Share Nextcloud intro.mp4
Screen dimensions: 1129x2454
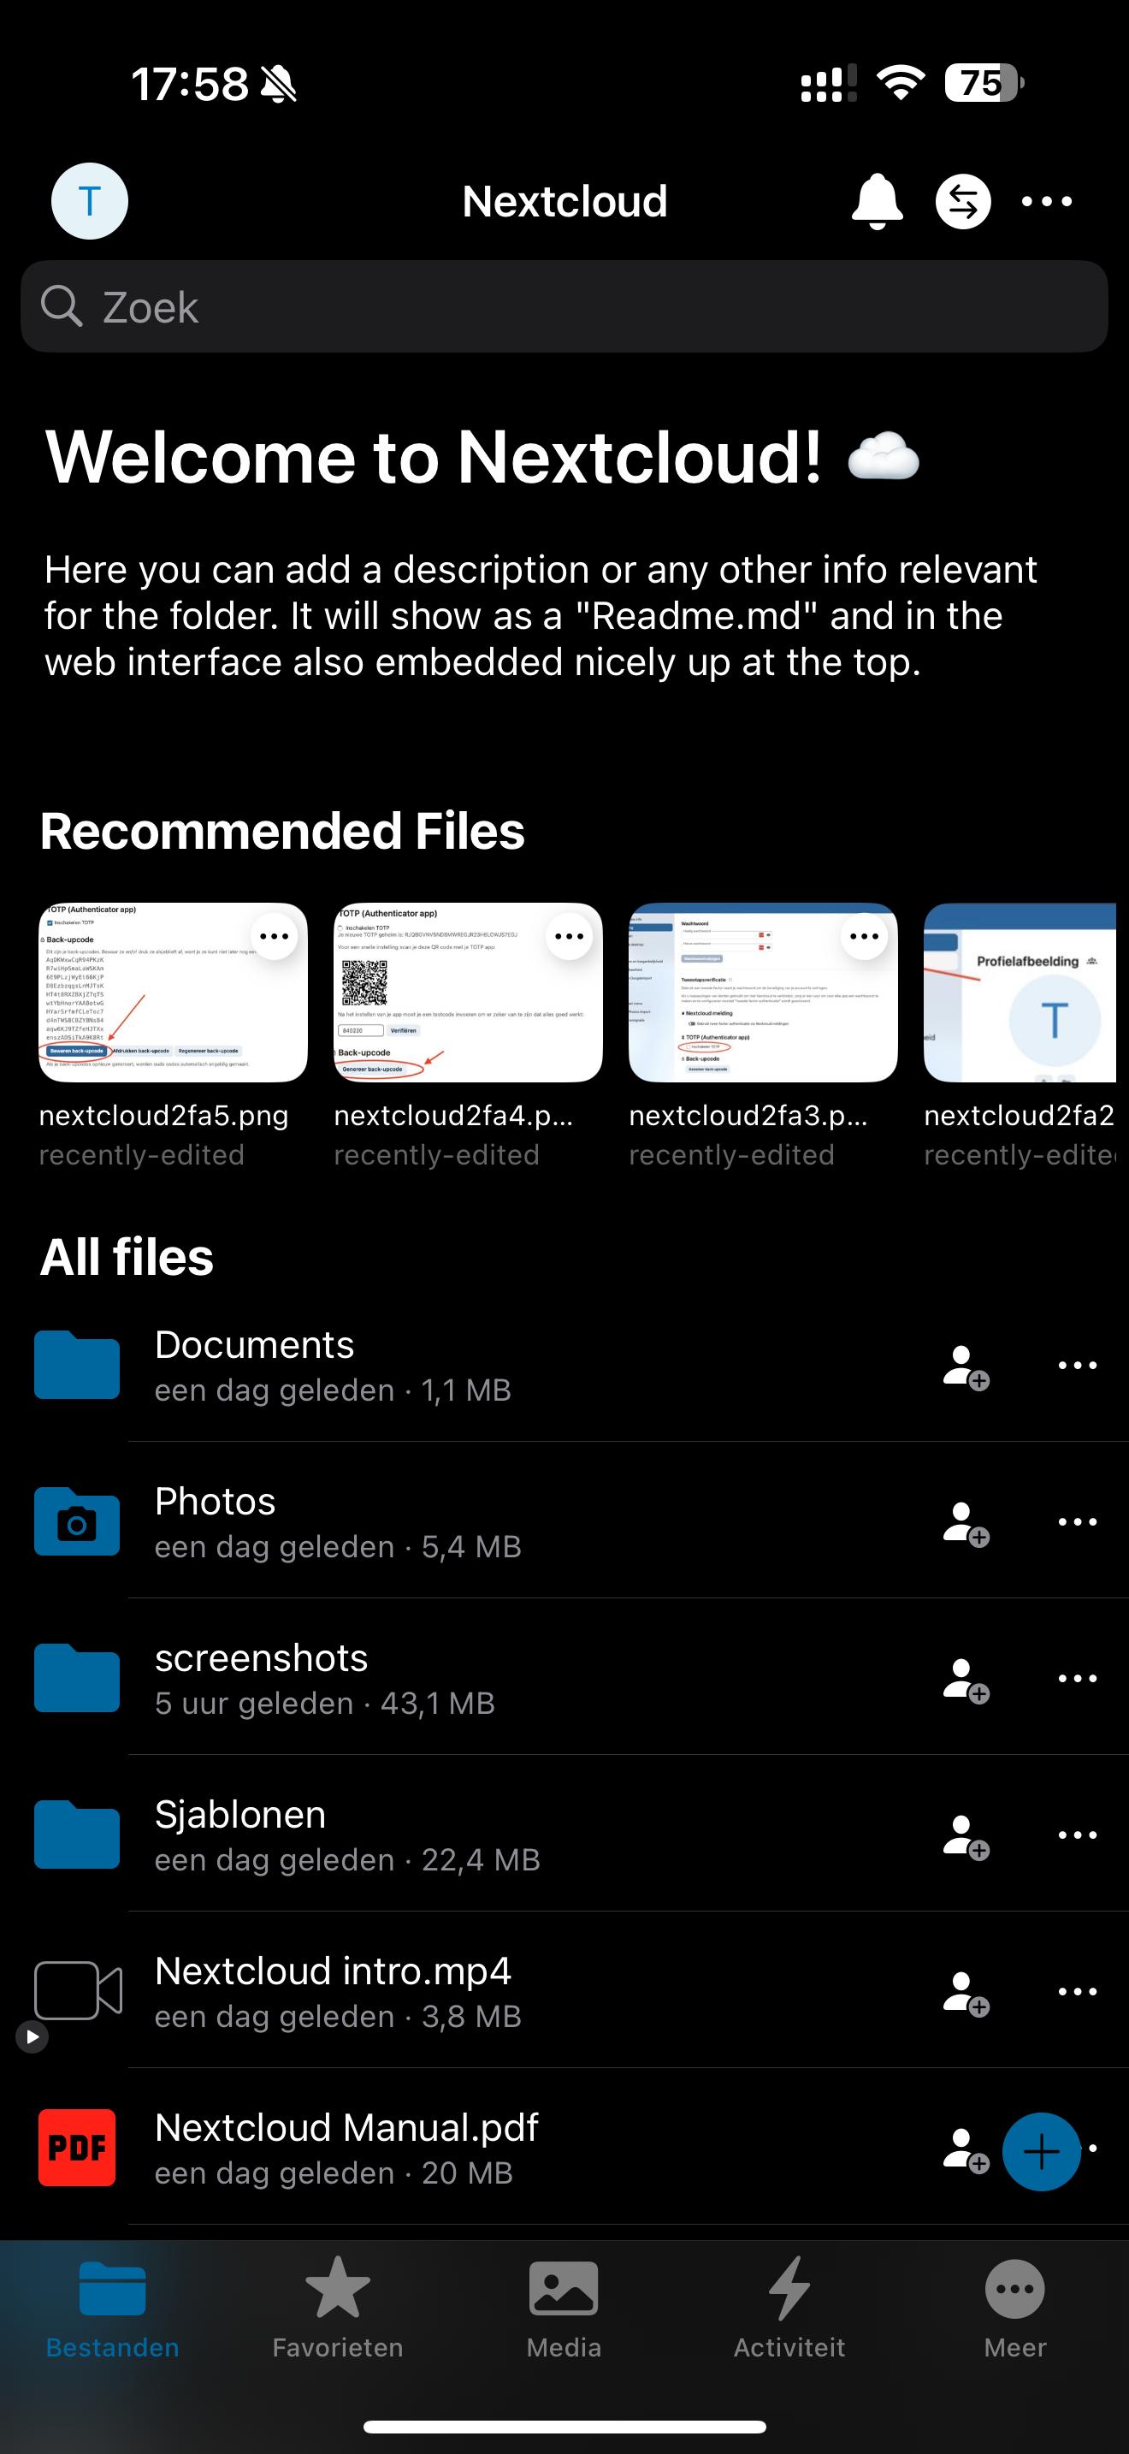click(x=966, y=1993)
